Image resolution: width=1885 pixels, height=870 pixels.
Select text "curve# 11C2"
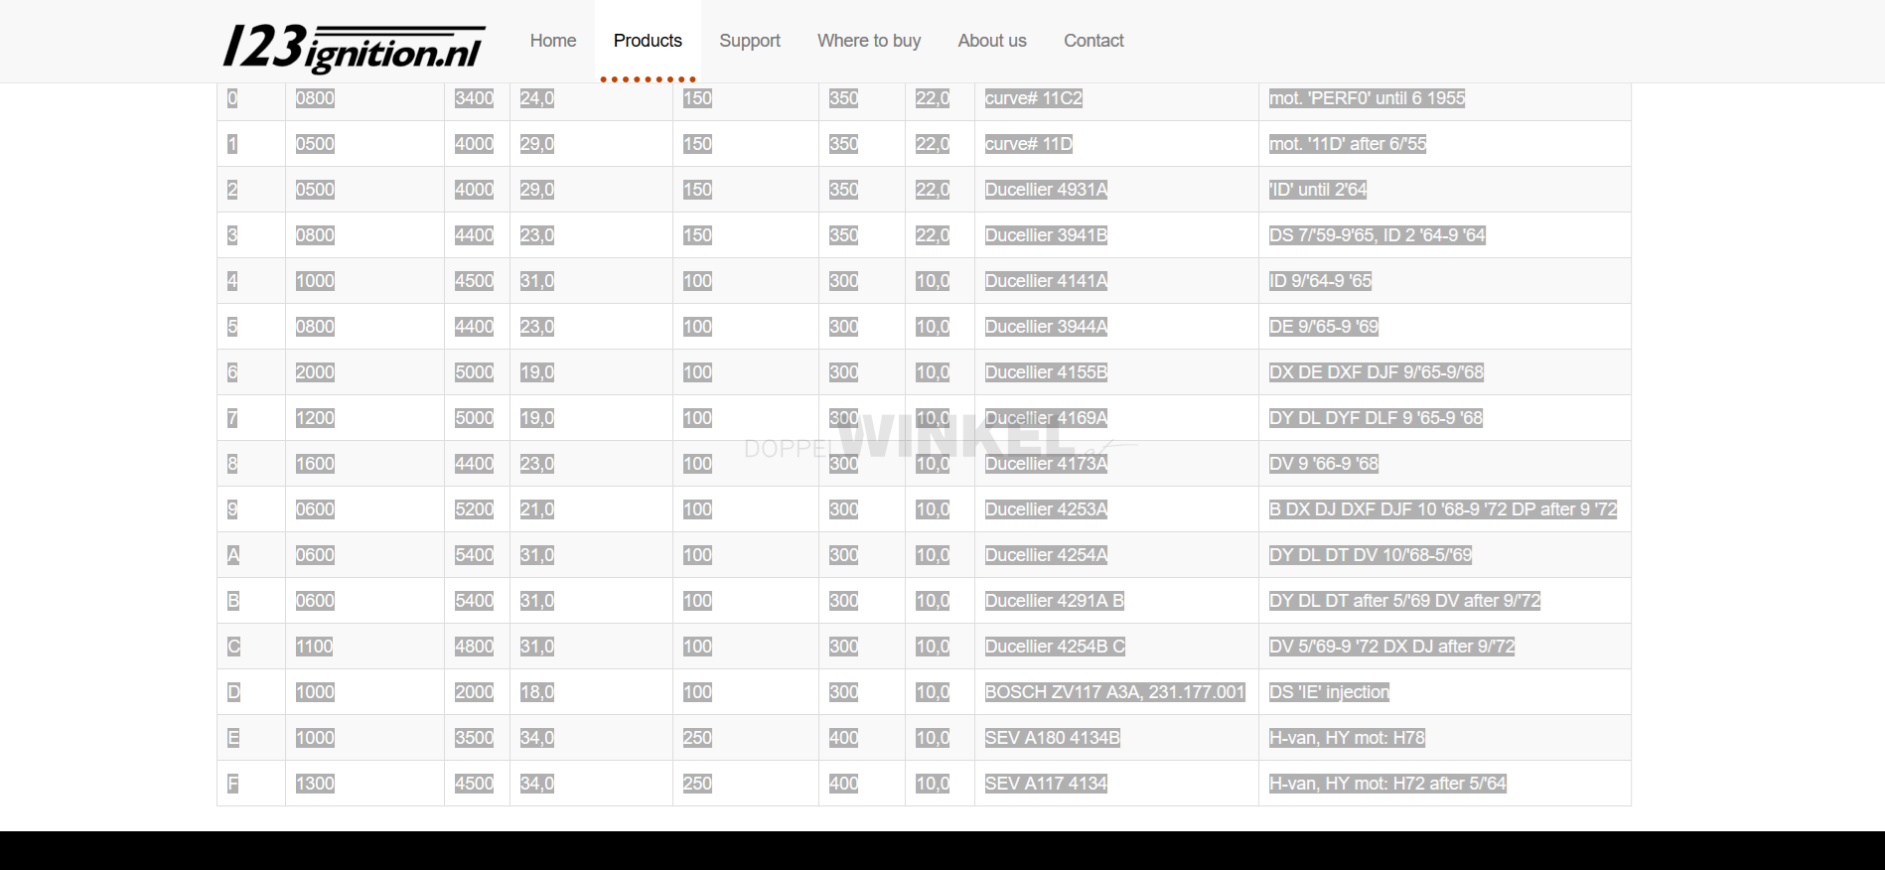tap(1034, 98)
